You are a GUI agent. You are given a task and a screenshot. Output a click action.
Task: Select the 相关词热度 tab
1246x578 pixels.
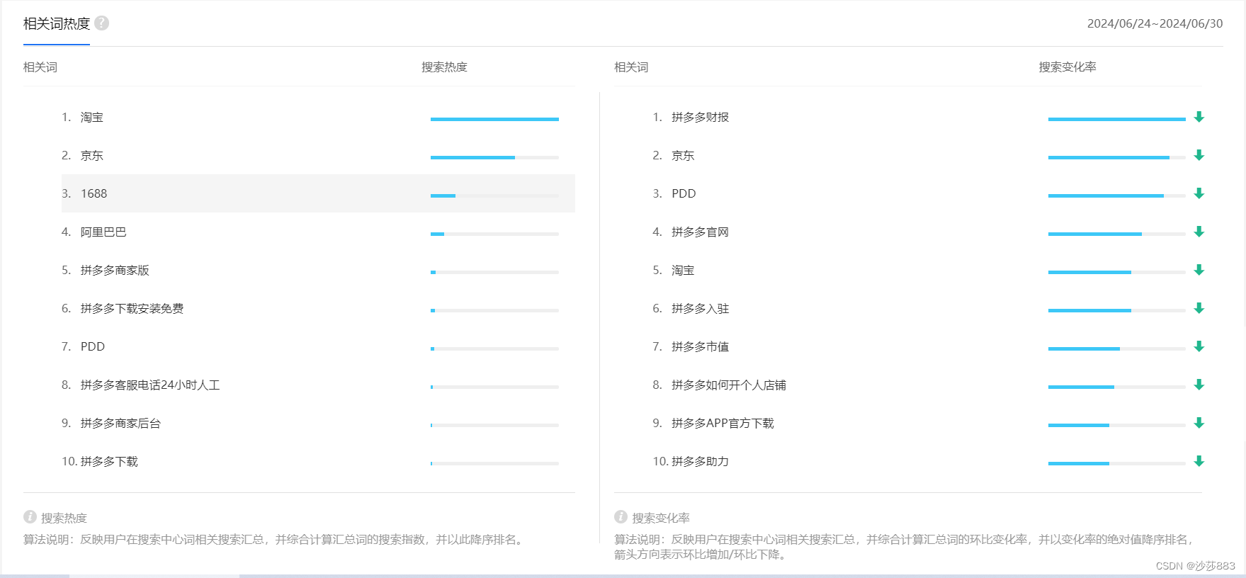tap(57, 24)
